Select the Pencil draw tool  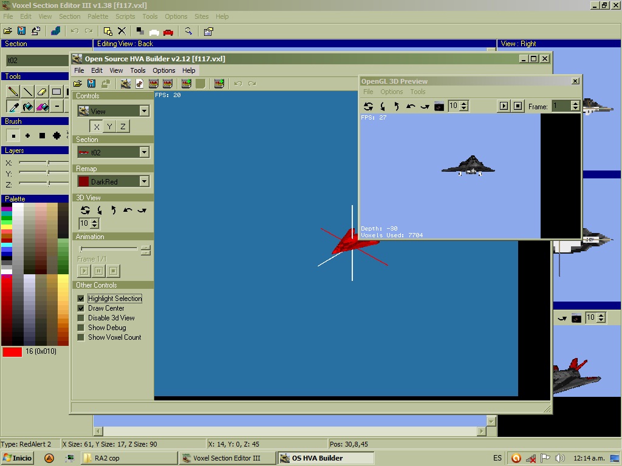click(13, 92)
